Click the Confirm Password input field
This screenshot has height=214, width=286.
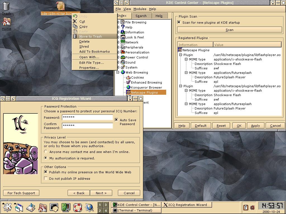87,126
